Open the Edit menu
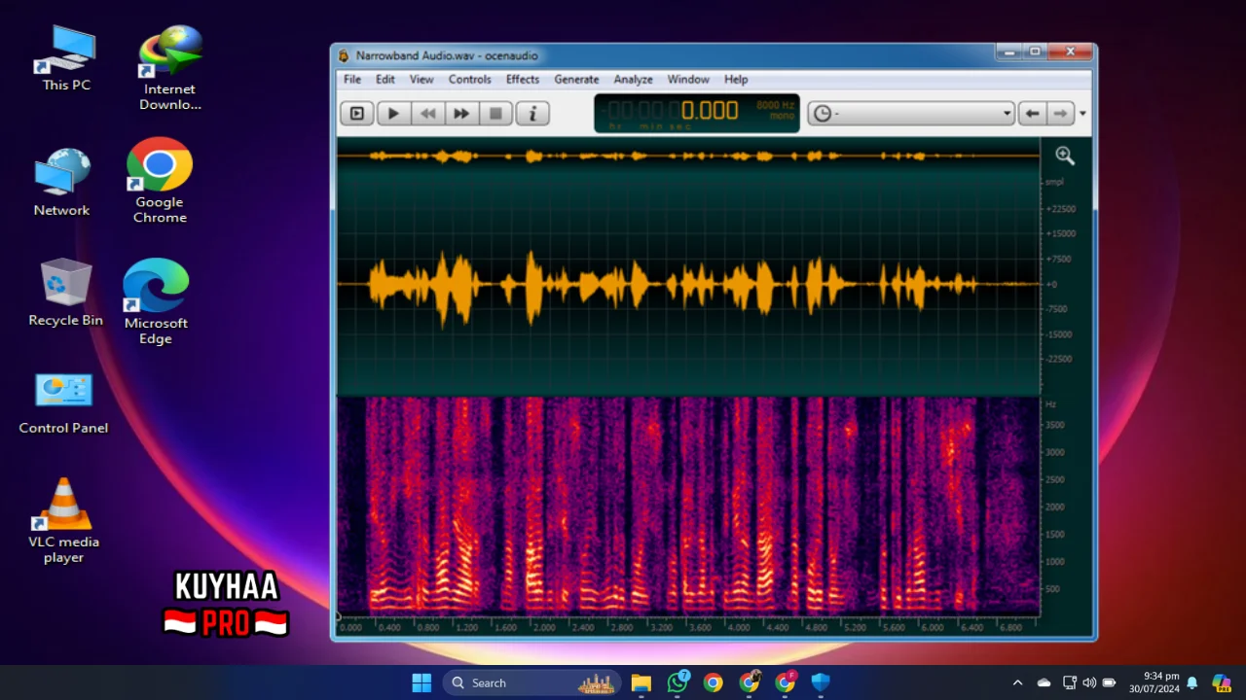 pyautogui.click(x=385, y=80)
